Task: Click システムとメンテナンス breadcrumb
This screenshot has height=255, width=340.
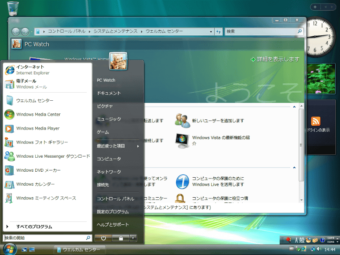Action: click(115, 31)
